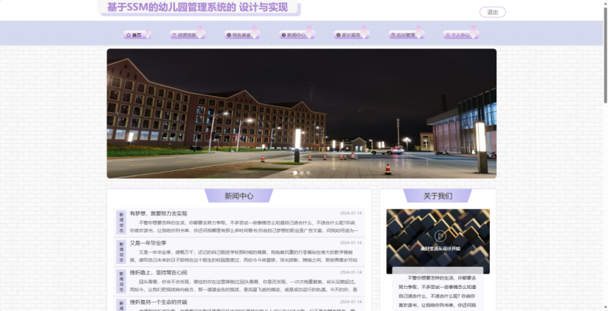This screenshot has height=311, width=608.
Task: Click the 关于我们 description paragraph
Action: tap(438, 292)
